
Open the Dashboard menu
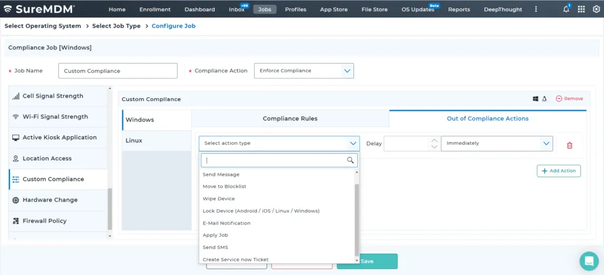point(199,9)
